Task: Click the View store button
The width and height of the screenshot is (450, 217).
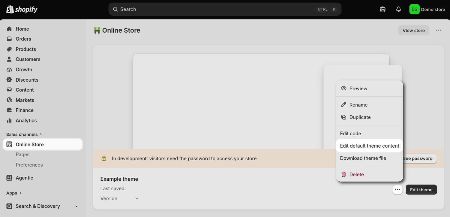Action: (x=414, y=30)
